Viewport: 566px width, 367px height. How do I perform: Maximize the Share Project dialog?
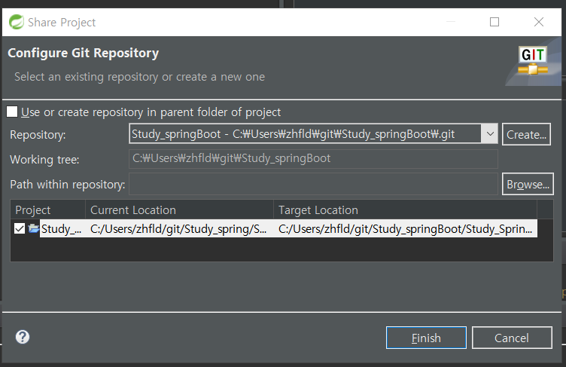tap(494, 22)
